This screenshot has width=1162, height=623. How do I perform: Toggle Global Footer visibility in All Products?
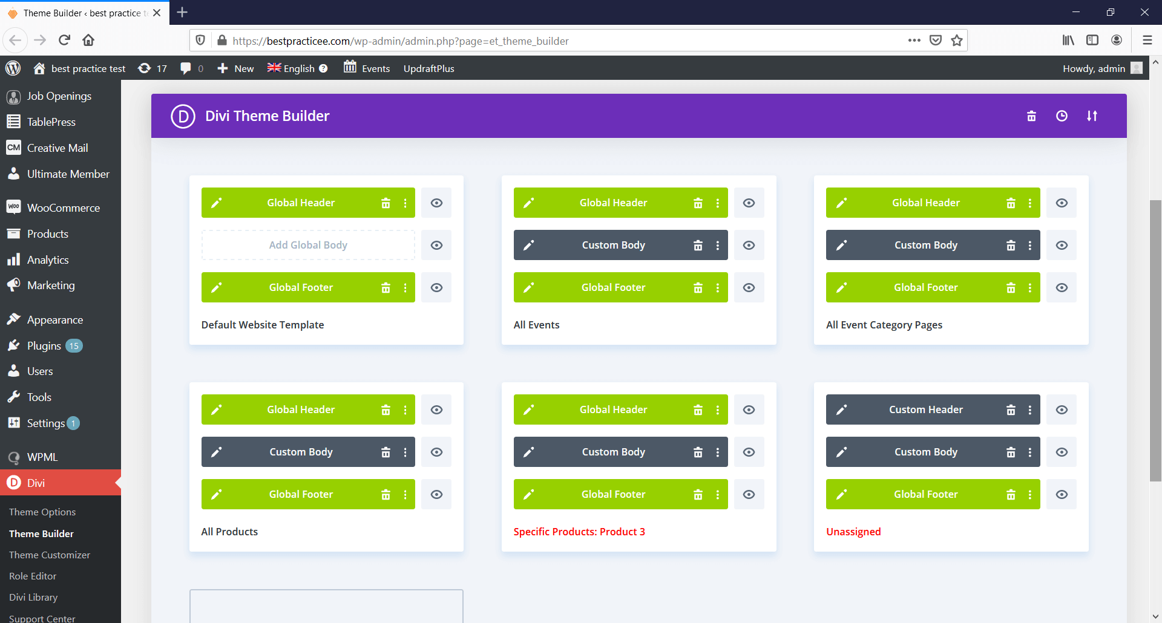(436, 495)
